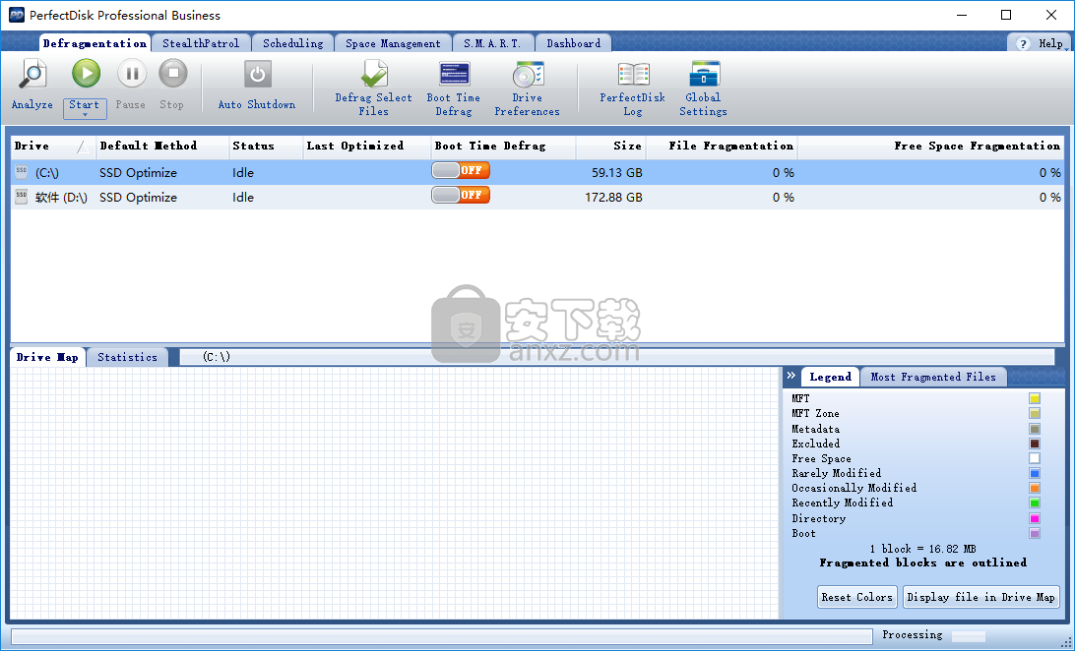The width and height of the screenshot is (1075, 651).
Task: Click the Auto Shutdown power icon
Action: [x=258, y=74]
